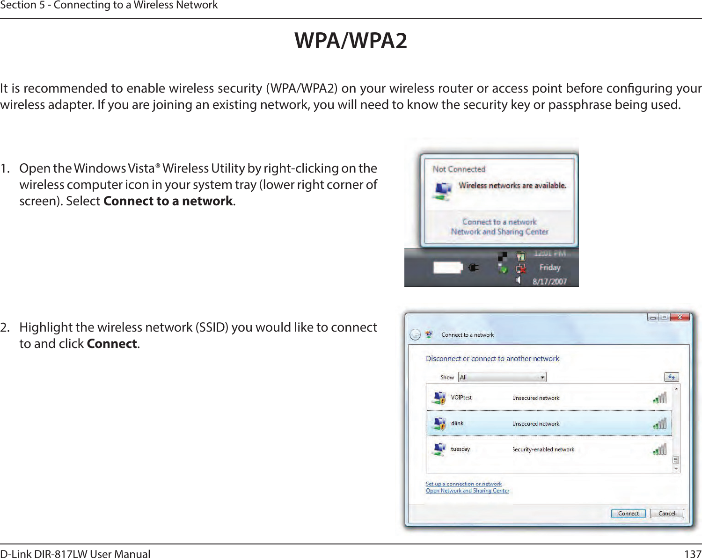Click the Connect button
The height and width of the screenshot is (558, 702).
point(629,514)
